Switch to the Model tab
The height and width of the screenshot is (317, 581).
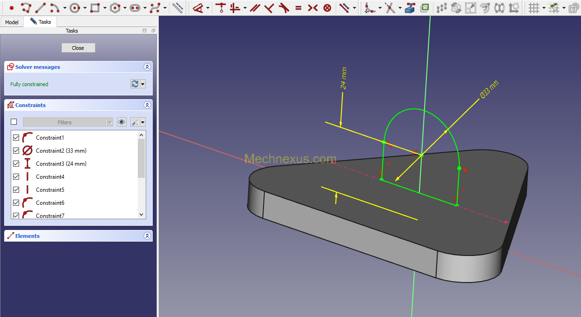pos(12,22)
